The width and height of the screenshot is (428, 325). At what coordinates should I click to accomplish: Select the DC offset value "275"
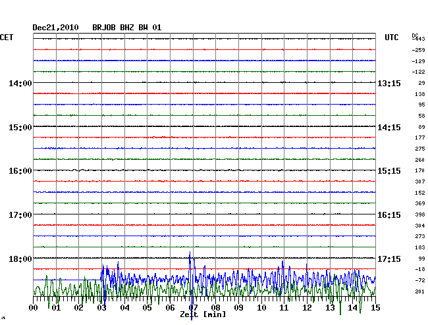[420, 149]
